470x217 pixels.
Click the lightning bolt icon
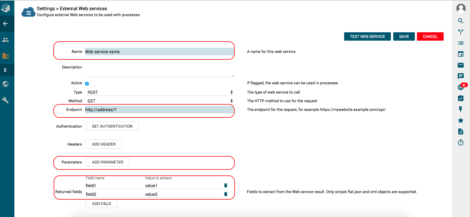coord(461,109)
